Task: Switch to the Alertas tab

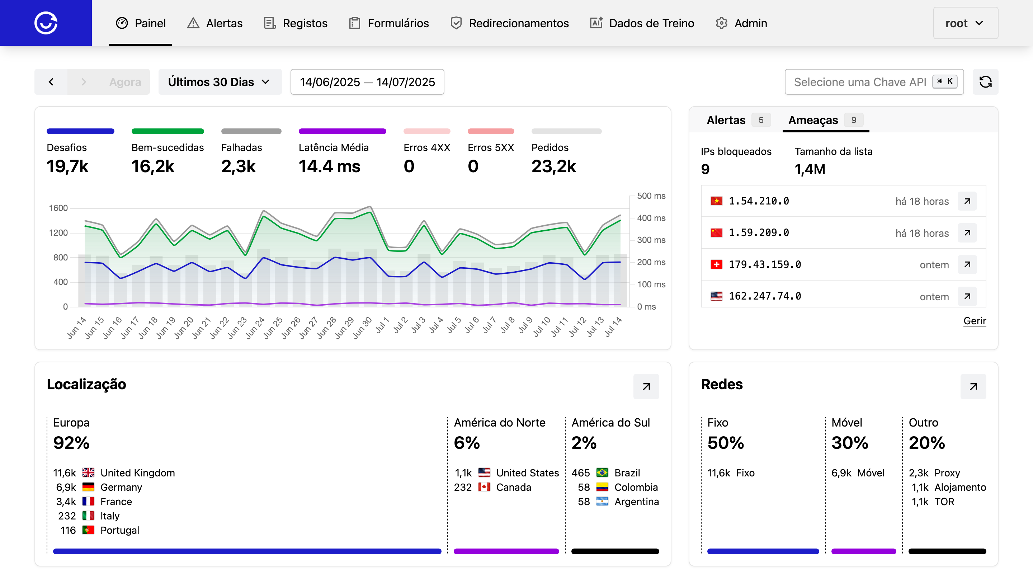Action: [726, 119]
